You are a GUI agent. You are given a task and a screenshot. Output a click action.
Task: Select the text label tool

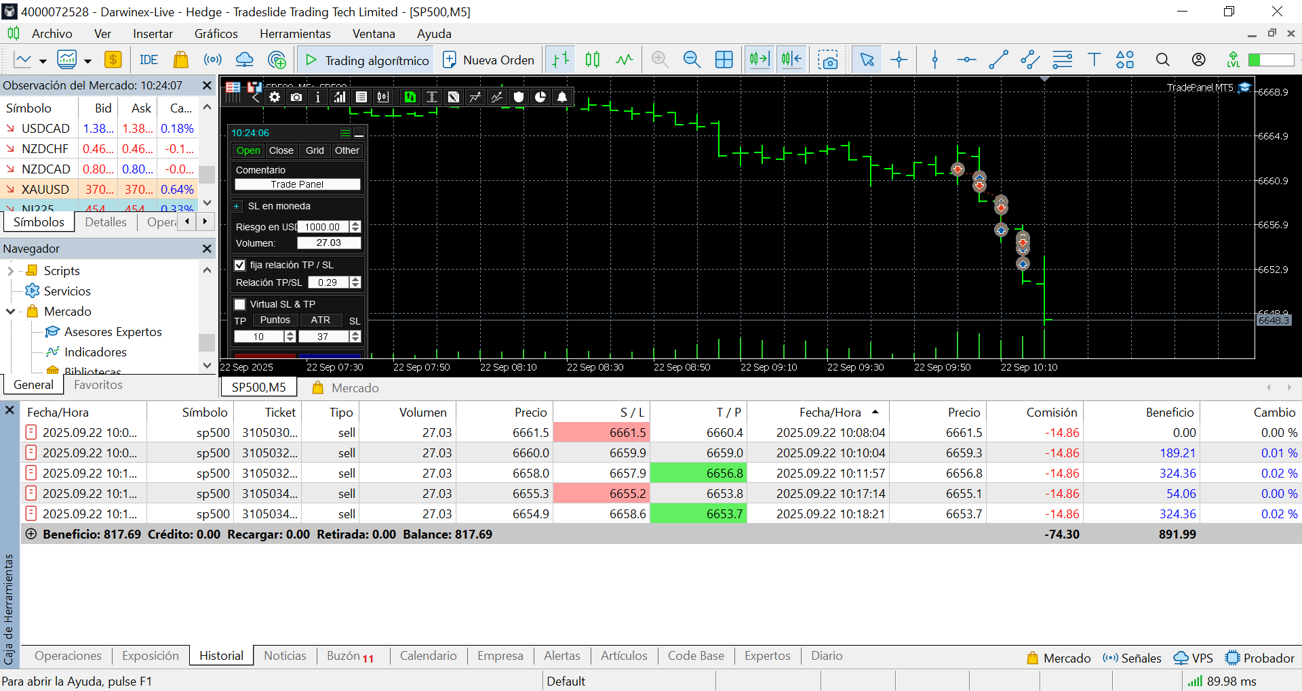1094,60
